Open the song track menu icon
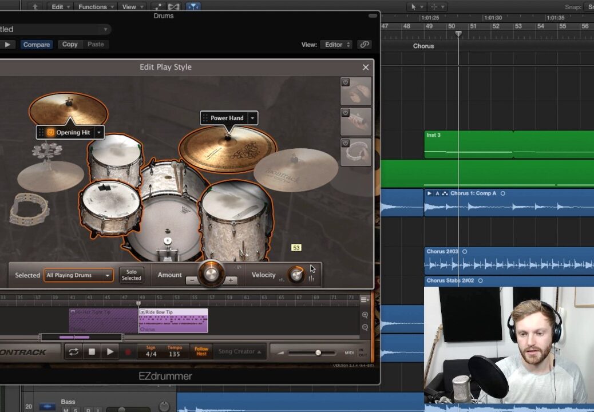 click(365, 300)
